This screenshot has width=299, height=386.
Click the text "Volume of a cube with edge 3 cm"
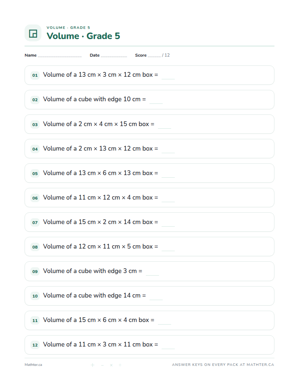click(90, 271)
